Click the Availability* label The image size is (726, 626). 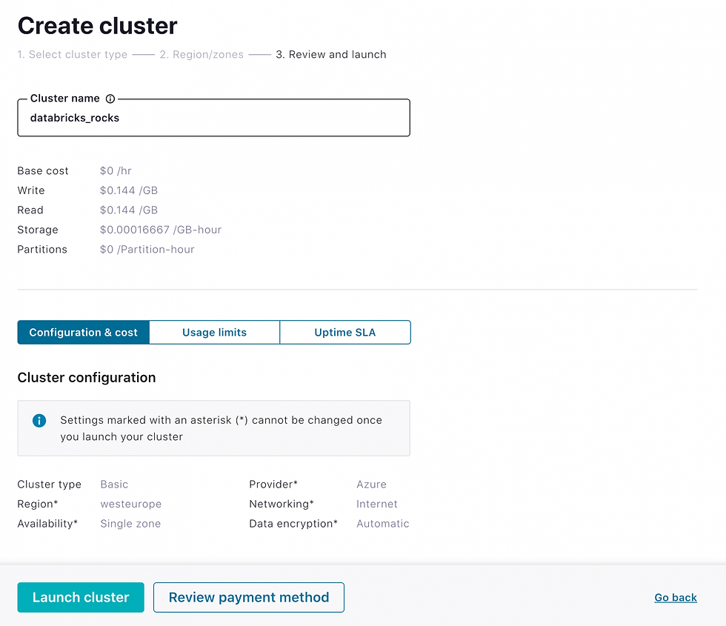[47, 524]
